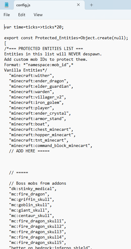Add a new tab with plus icon

(x=91, y=5)
